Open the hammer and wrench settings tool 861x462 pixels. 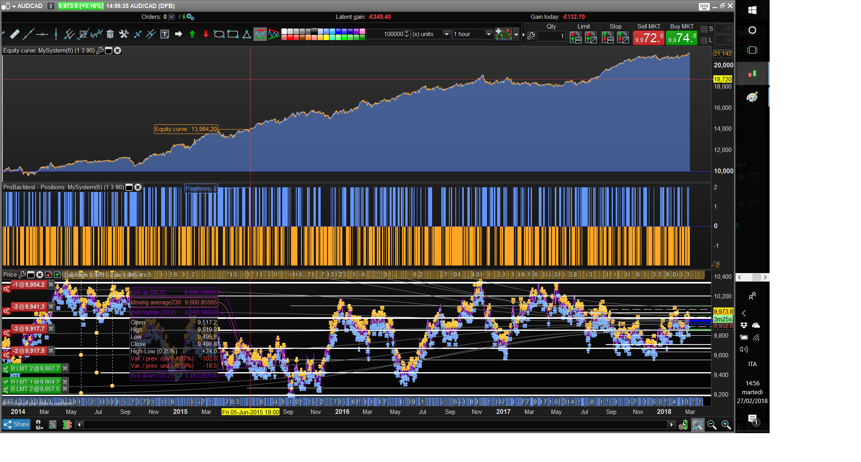tap(123, 34)
